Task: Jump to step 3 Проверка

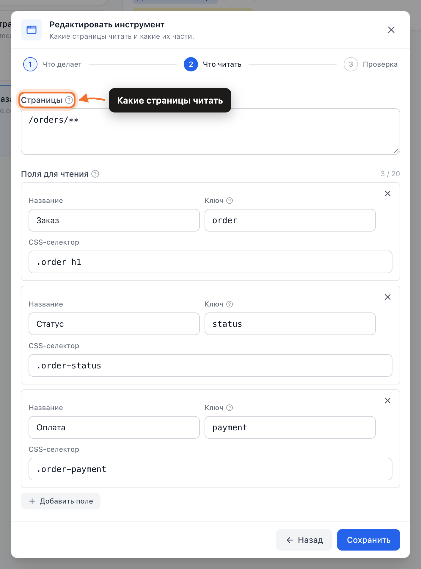Action: [370, 64]
